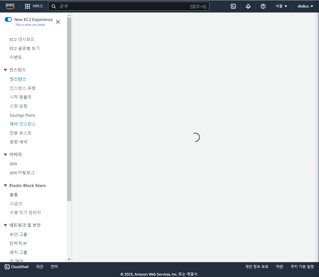Open 보안 그룹

[x=18, y=234]
